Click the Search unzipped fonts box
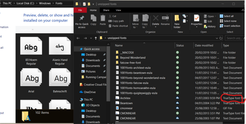The image size is (246, 124). [235, 38]
